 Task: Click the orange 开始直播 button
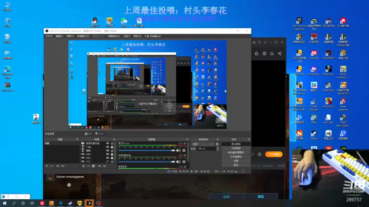coord(274,154)
